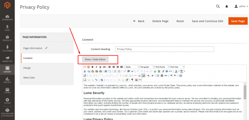Open the admin account dropdown

pos(241,6)
